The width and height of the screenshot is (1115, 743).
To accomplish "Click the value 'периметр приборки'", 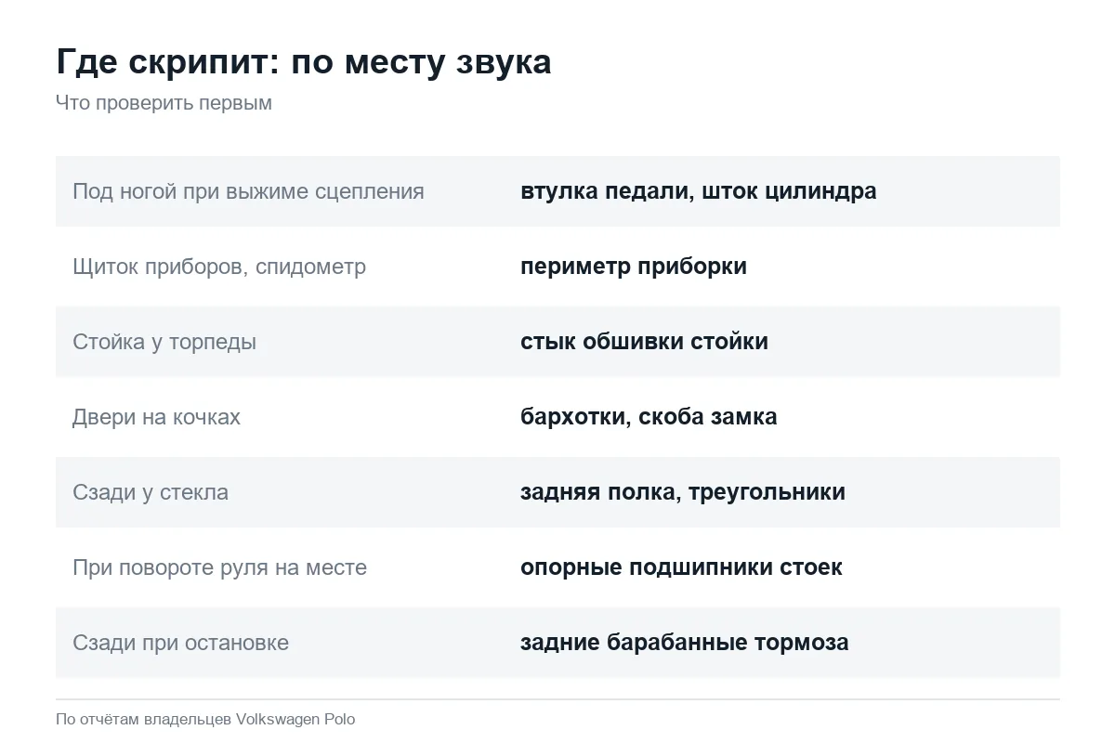I will 634,267.
